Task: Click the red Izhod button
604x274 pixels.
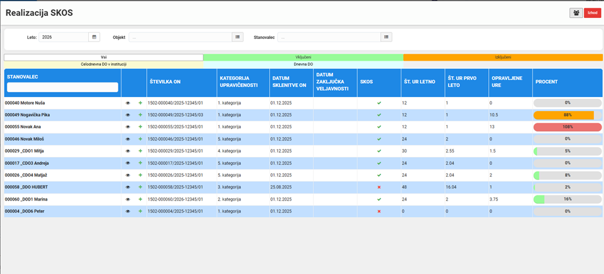Action: coord(592,13)
